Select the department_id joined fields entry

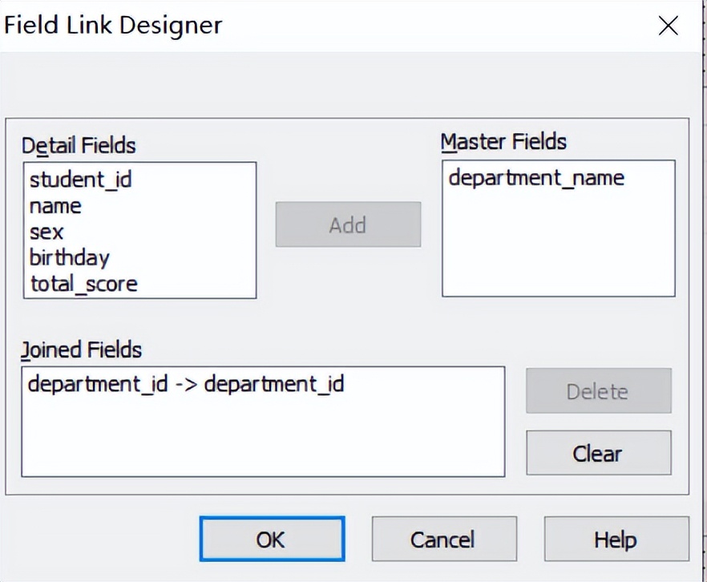(x=186, y=384)
